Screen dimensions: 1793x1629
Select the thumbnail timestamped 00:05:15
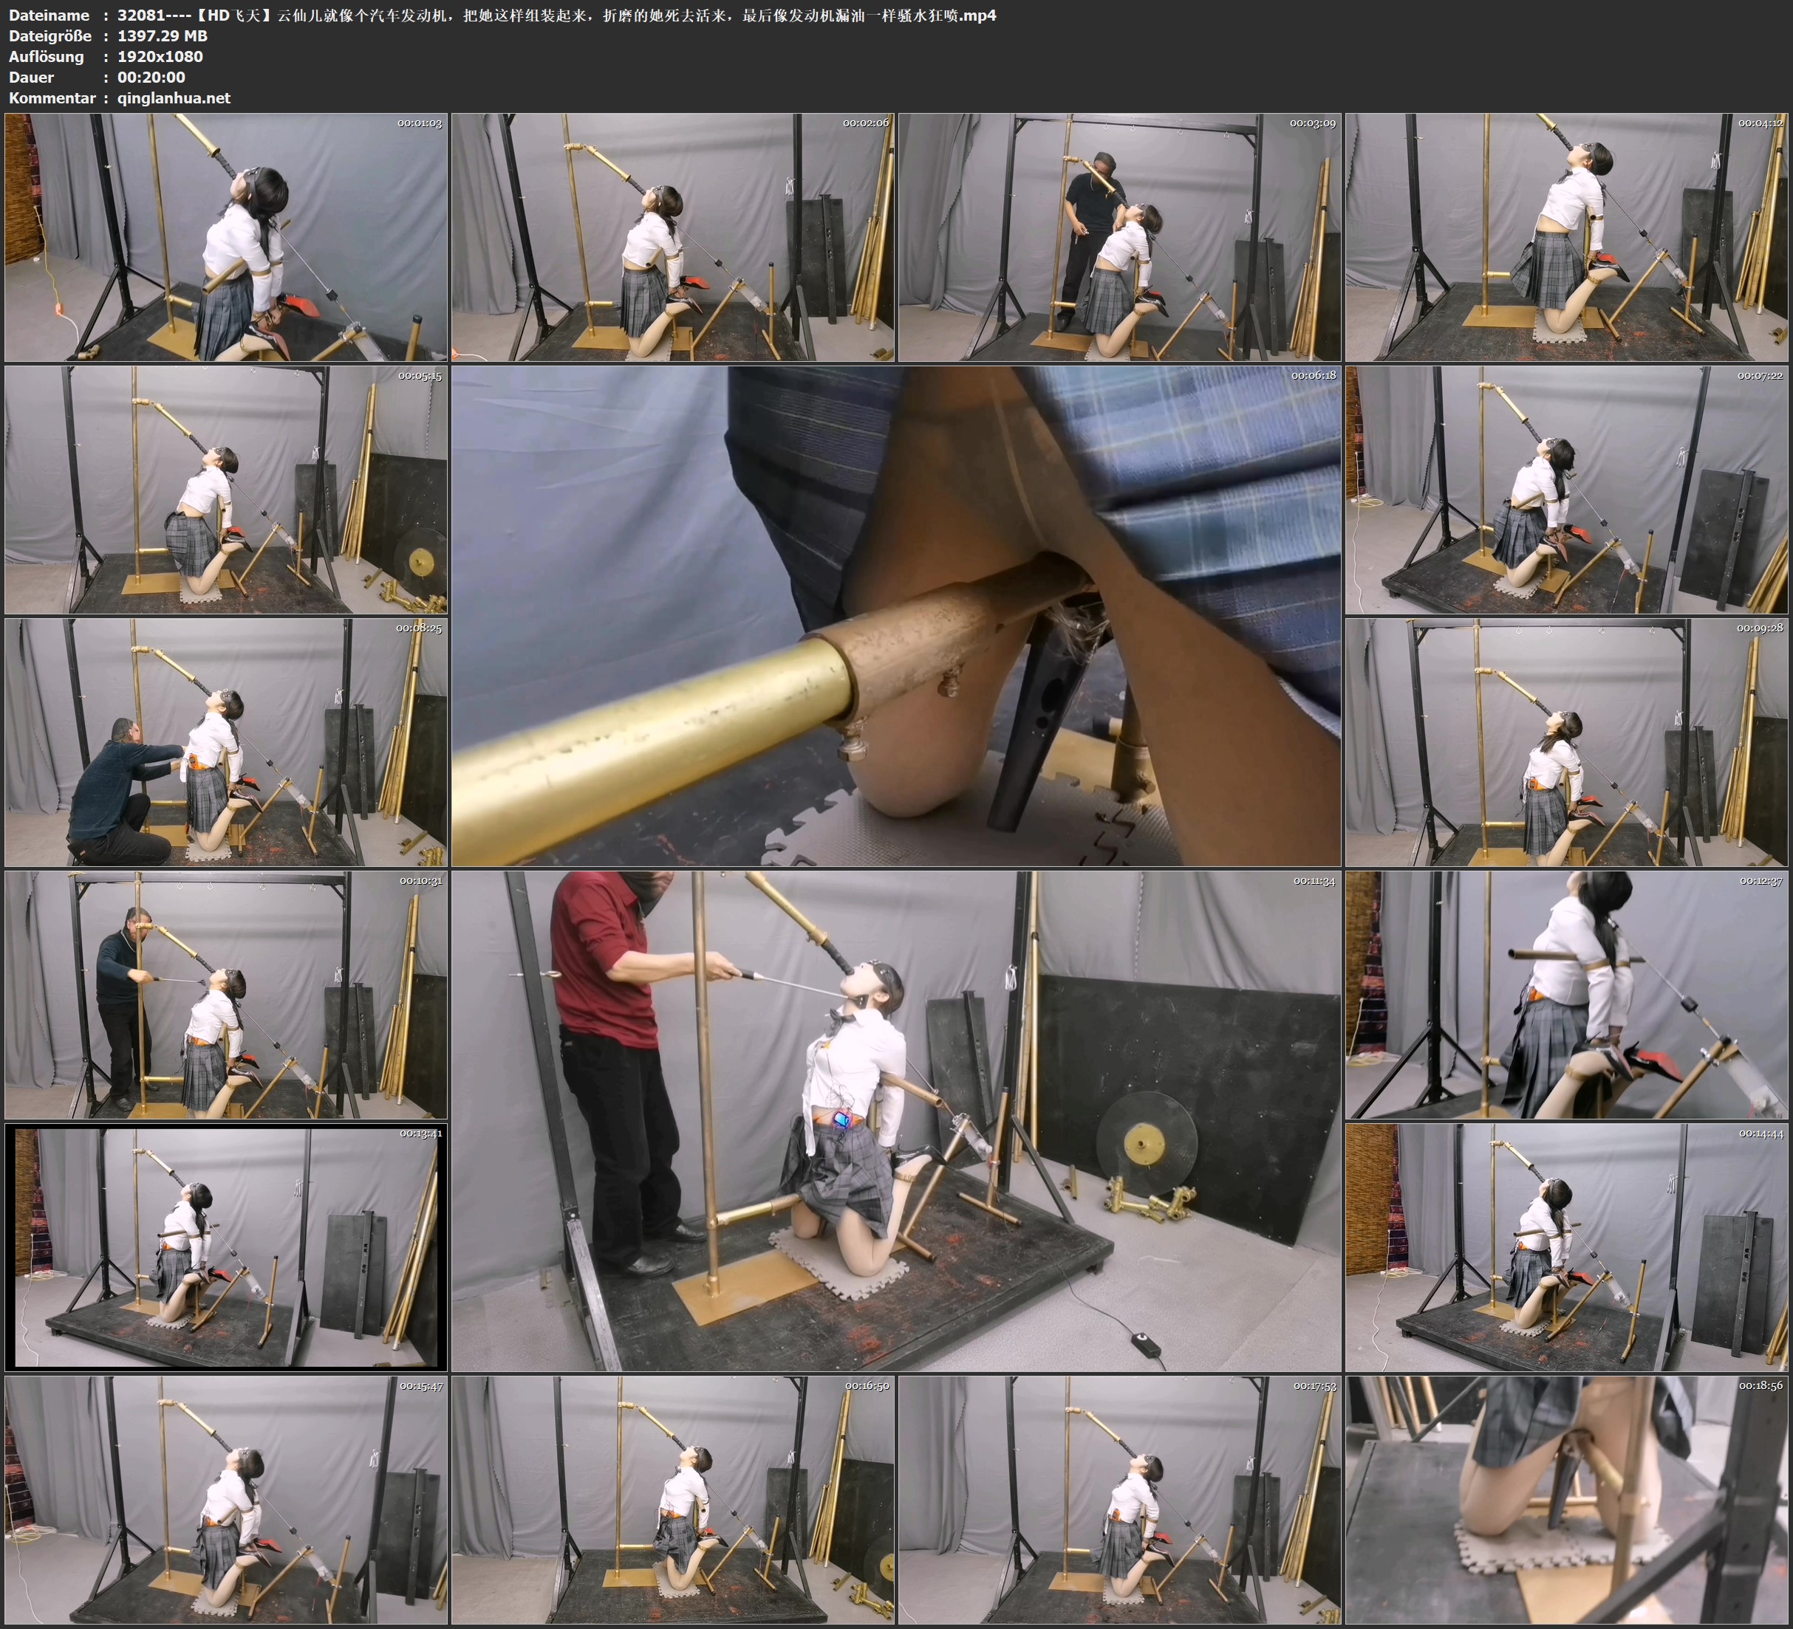226,490
